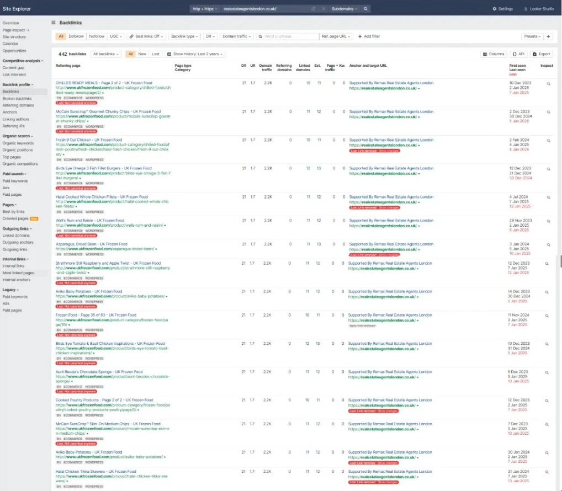Open the All backlinks dropdown

[106, 54]
